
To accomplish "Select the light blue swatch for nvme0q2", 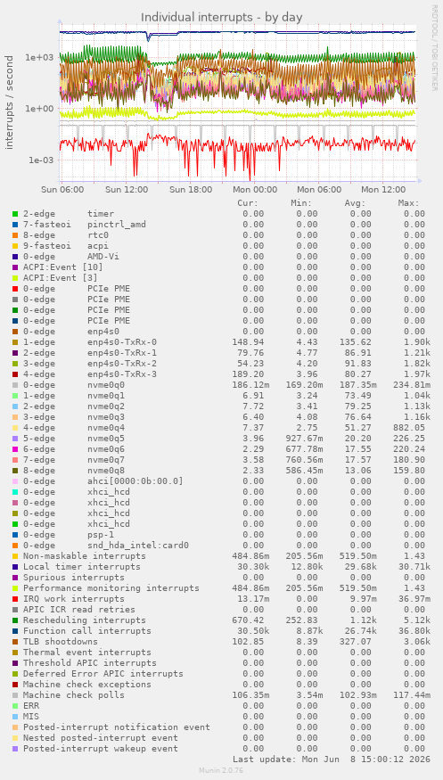I will [15, 406].
